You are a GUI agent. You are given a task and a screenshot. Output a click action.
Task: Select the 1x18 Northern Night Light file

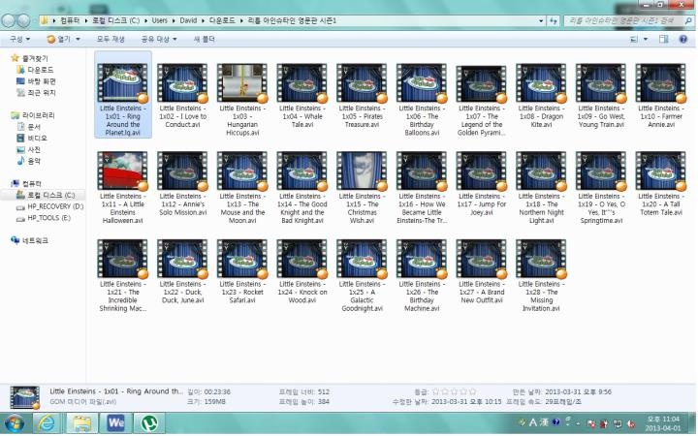[541, 187]
